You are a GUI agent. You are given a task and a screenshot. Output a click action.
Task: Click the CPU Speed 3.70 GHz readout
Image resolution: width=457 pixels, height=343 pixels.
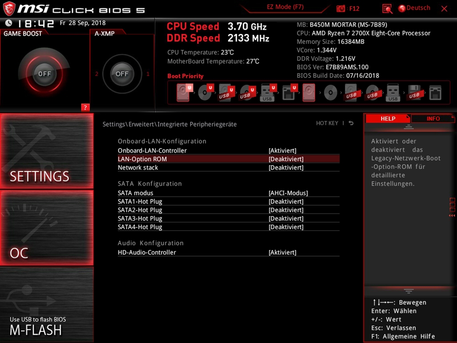[x=217, y=27]
